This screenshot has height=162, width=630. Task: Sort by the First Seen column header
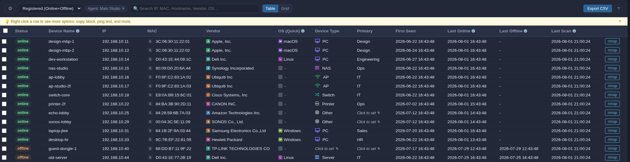click(405, 31)
